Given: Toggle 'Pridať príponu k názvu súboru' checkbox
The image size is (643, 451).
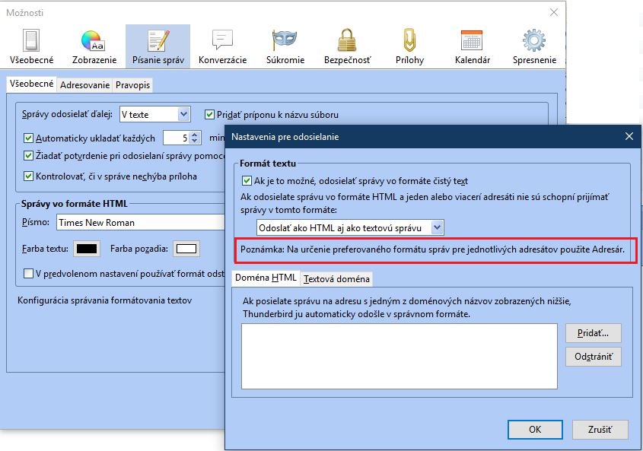Looking at the screenshot, I should point(211,115).
